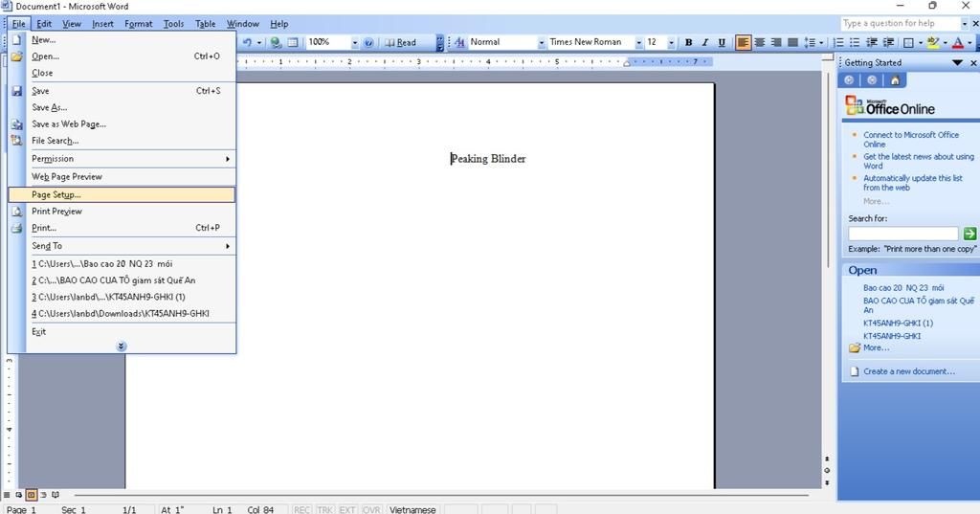Screen dimensions: 980x514
Task: Click task pane Back arrow icon
Action: (849, 80)
